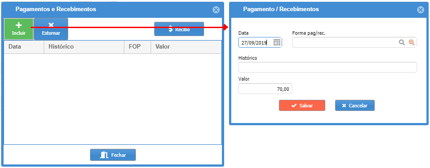
Task: Close the Pagamentos e Recebimentos window
Action: 216,10
